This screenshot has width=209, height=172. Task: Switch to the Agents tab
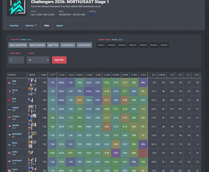[x=60, y=25]
